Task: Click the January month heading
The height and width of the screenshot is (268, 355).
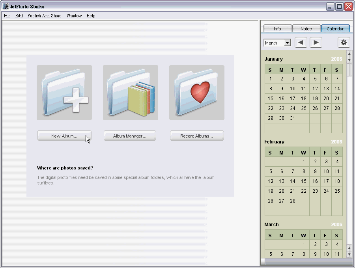Action: [x=273, y=59]
